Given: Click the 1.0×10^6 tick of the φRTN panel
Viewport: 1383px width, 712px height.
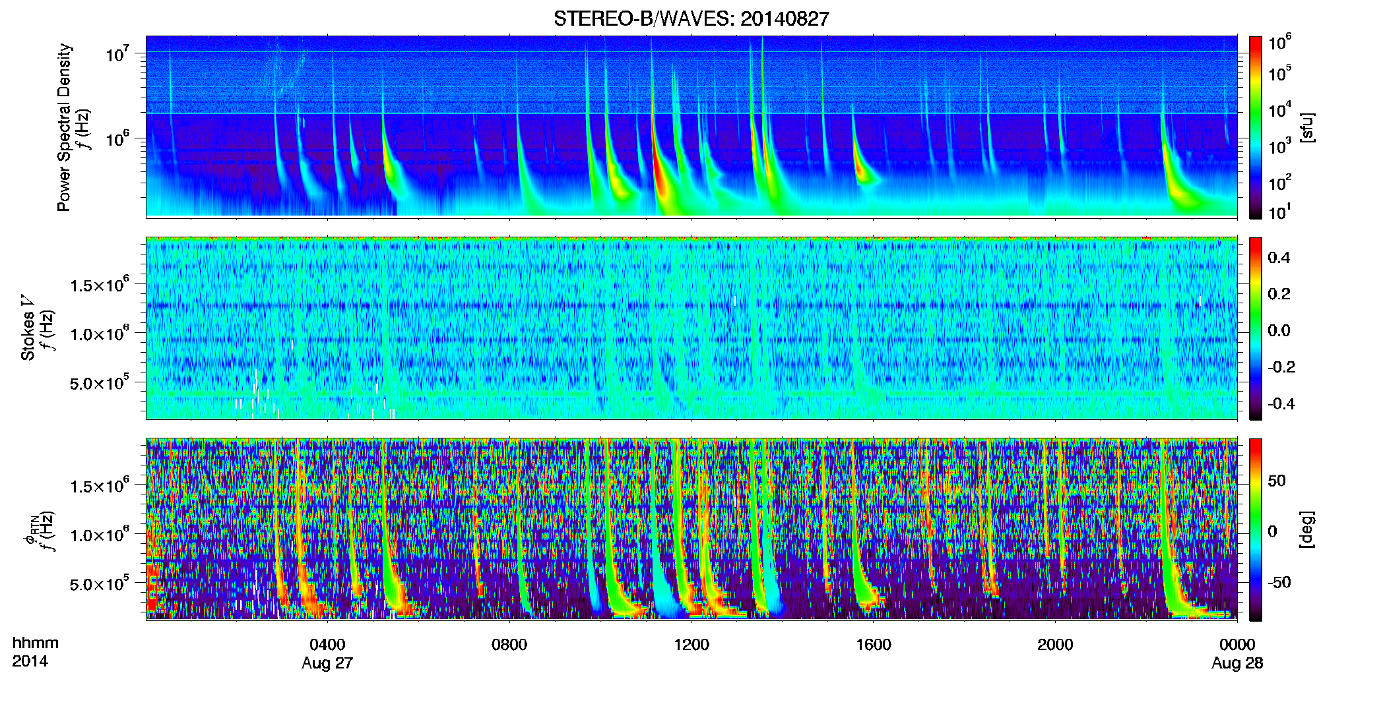Looking at the screenshot, I should click(x=100, y=535).
